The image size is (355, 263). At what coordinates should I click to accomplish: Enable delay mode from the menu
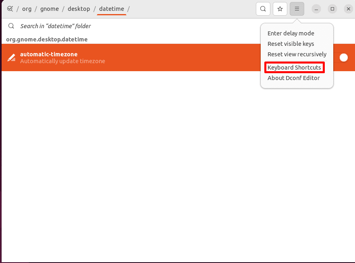coord(291,33)
